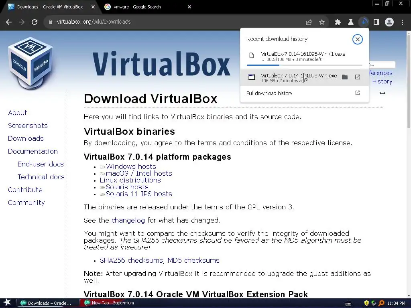
Task: Open End-user docs link
Action: 41,164
